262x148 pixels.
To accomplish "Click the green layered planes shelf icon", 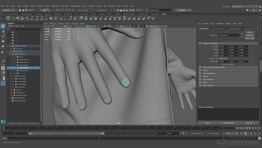I will click(51, 18).
